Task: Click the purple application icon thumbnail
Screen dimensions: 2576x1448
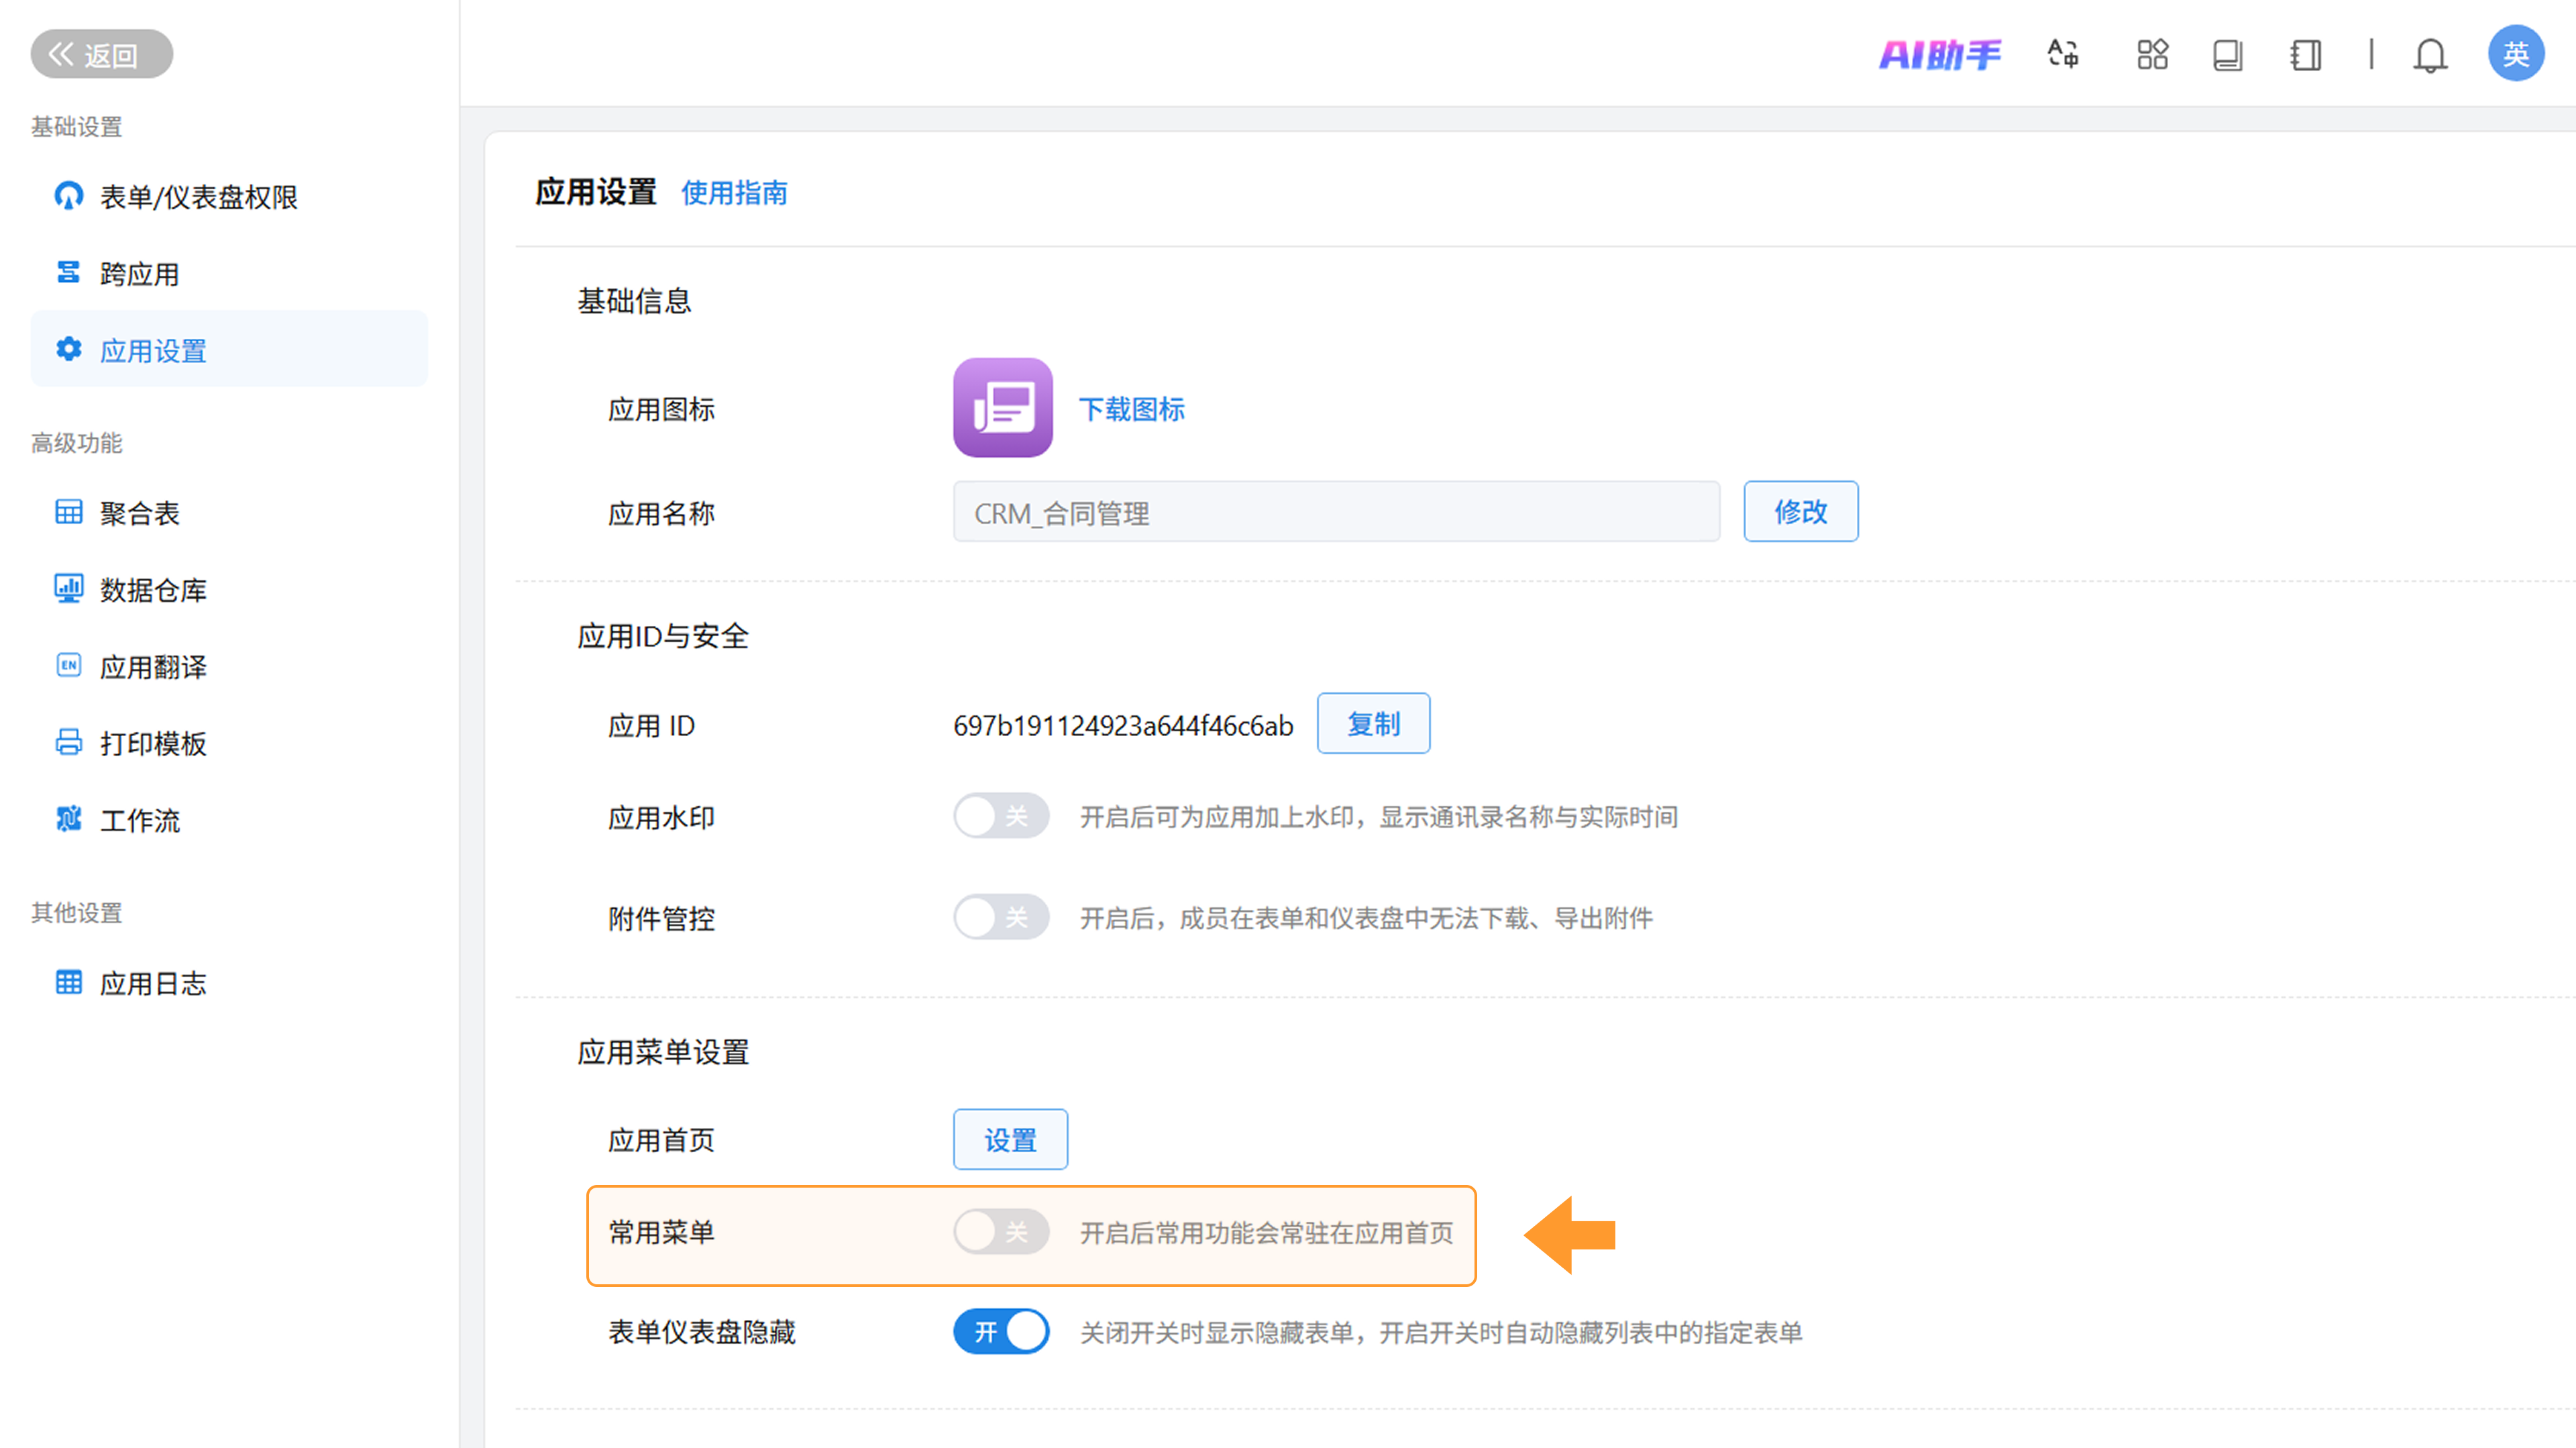Action: (x=1002, y=408)
